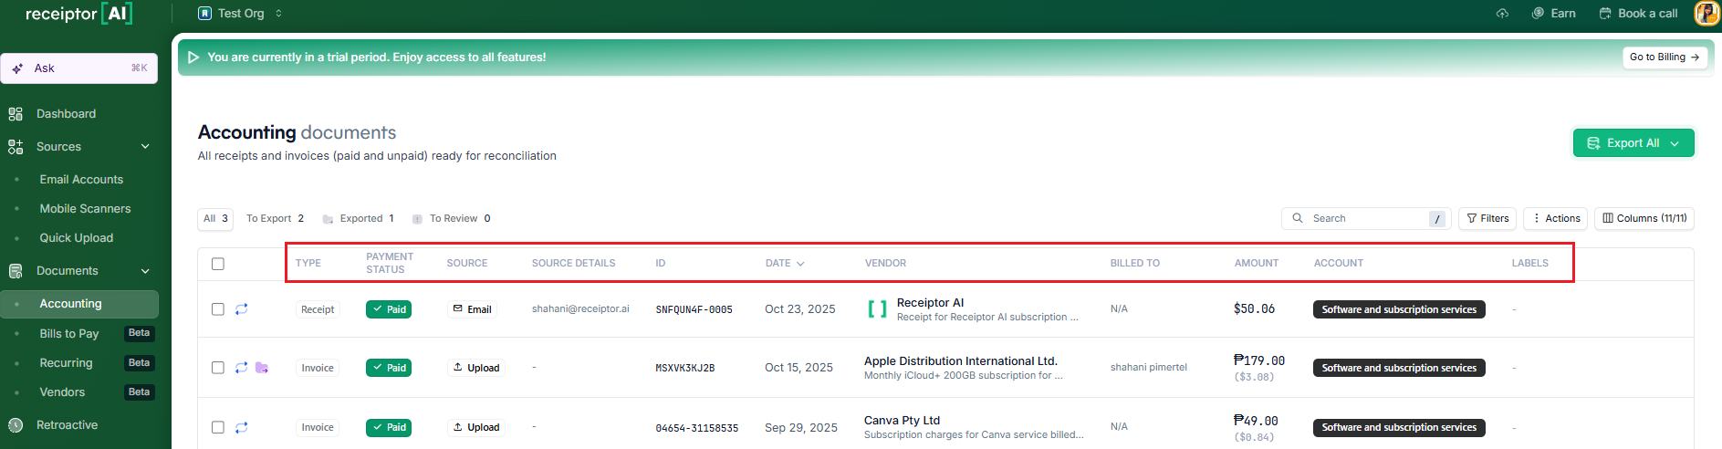1722x449 pixels.
Task: Open shahani pimertel billed-to link
Action: (x=1149, y=368)
